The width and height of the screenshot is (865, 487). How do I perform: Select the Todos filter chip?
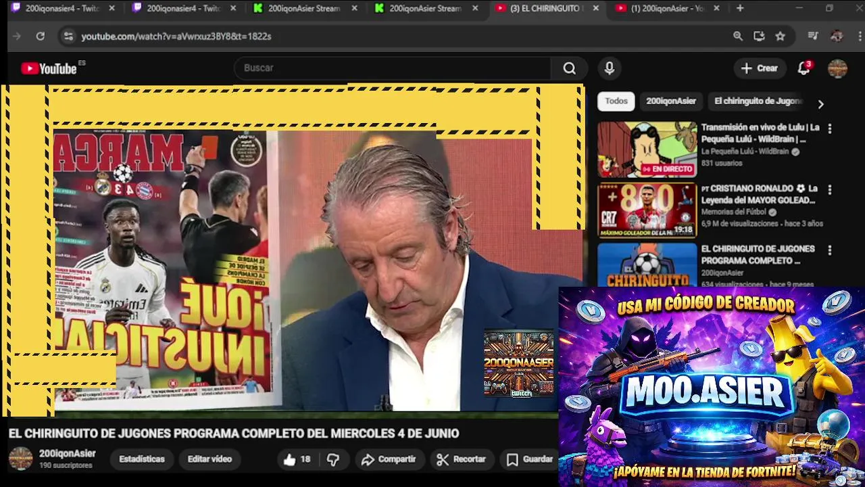[x=616, y=101]
